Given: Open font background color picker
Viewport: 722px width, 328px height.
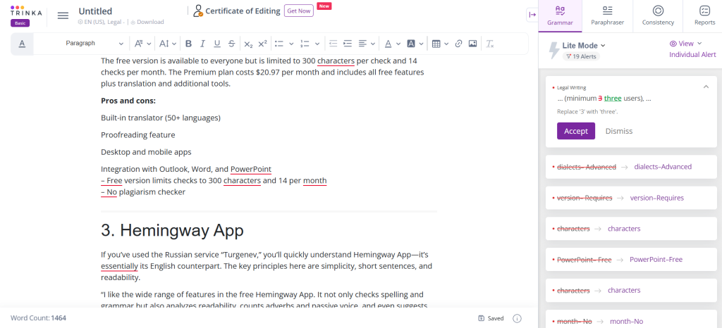Looking at the screenshot, I should coord(415,44).
